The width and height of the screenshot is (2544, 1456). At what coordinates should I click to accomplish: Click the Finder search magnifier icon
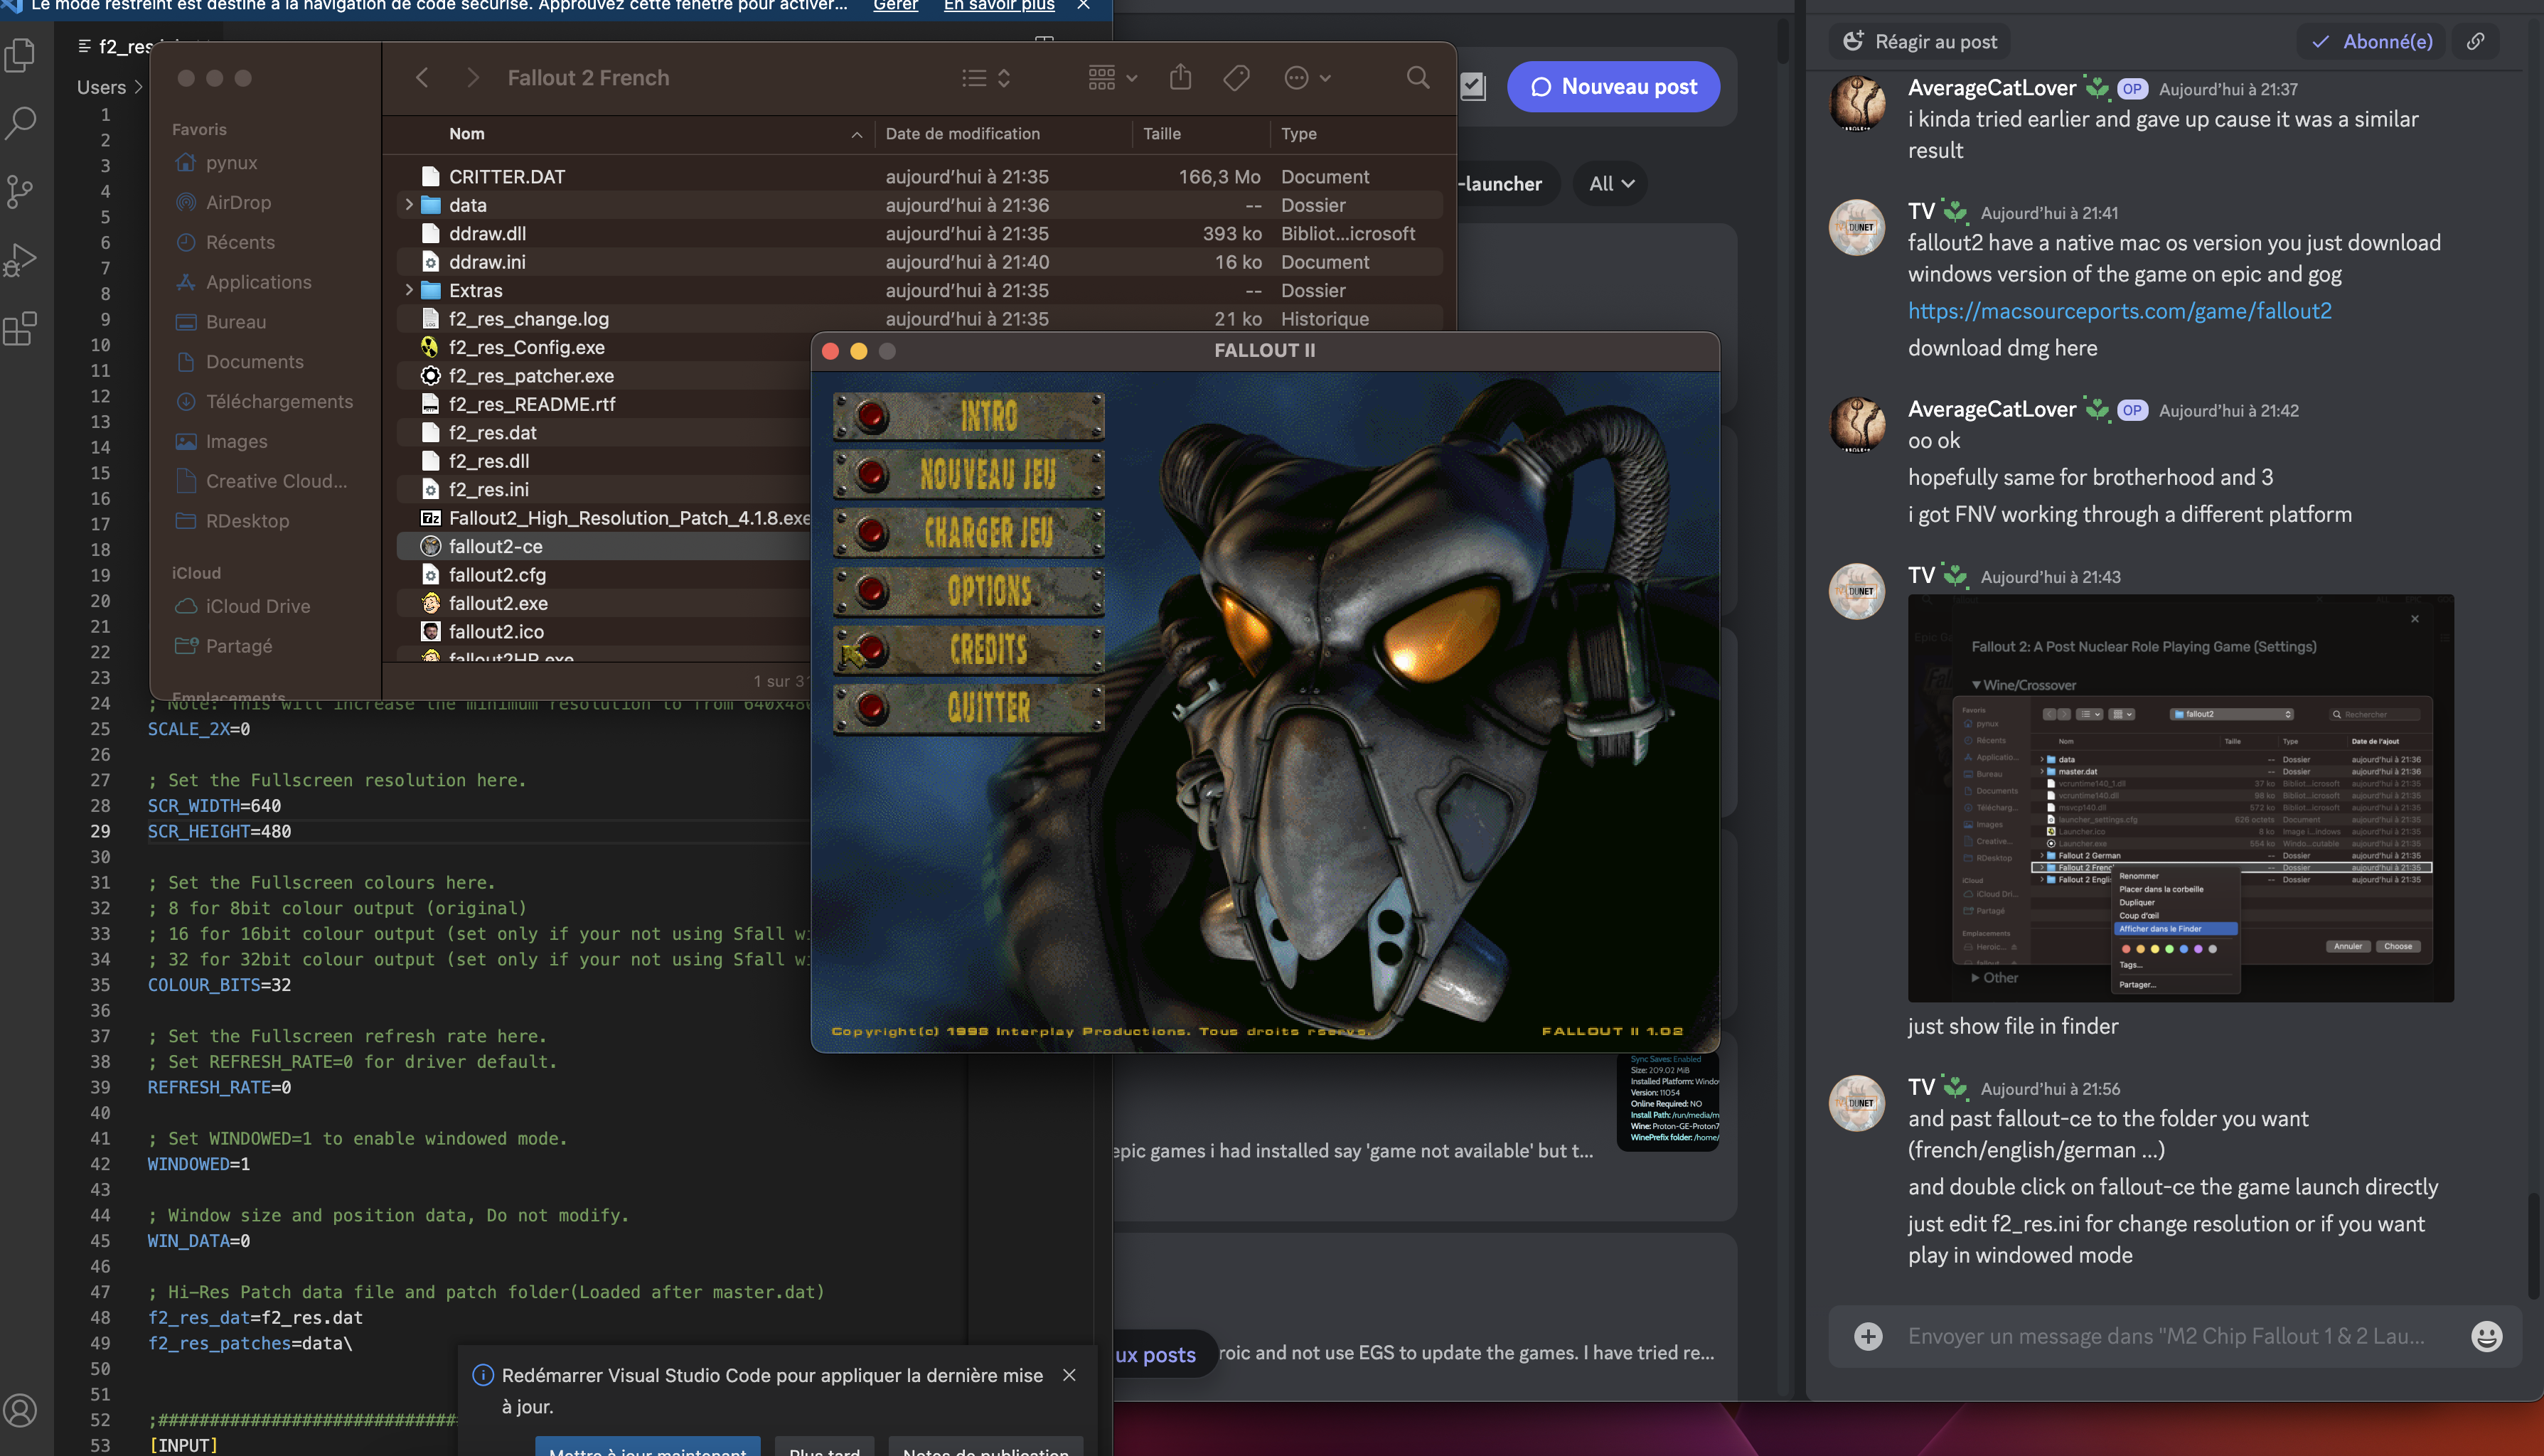point(1417,78)
